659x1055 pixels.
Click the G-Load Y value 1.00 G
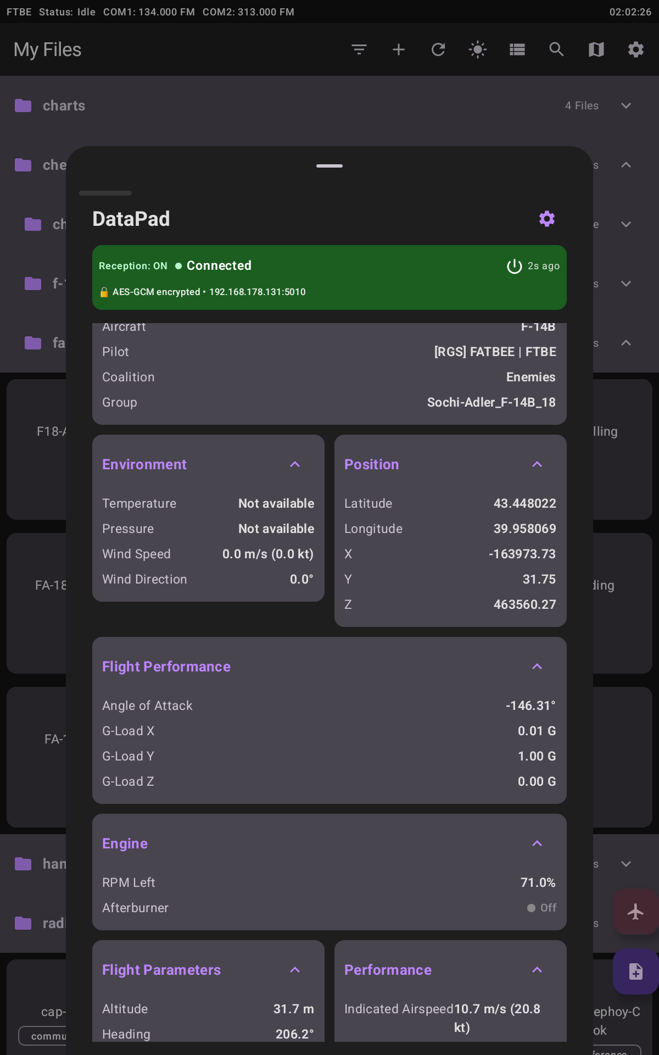[x=537, y=756]
